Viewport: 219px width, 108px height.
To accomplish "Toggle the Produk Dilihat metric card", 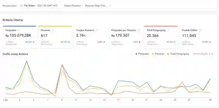I will [196, 37].
